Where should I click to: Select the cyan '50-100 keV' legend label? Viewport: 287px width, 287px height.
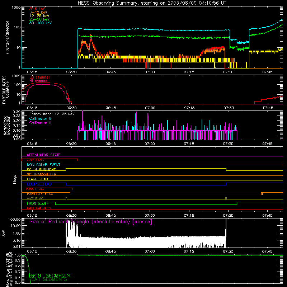point(41,23)
